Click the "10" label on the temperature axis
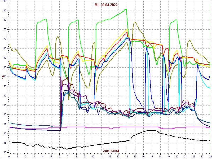This screenshot has width=212, height=159. click(x=5, y=153)
